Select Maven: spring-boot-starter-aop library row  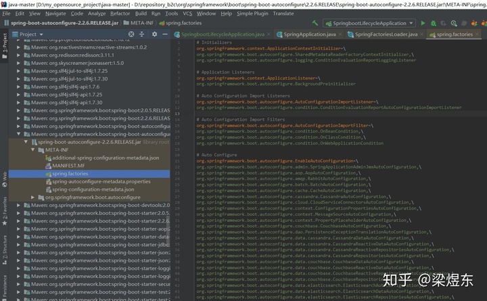(x=89, y=229)
